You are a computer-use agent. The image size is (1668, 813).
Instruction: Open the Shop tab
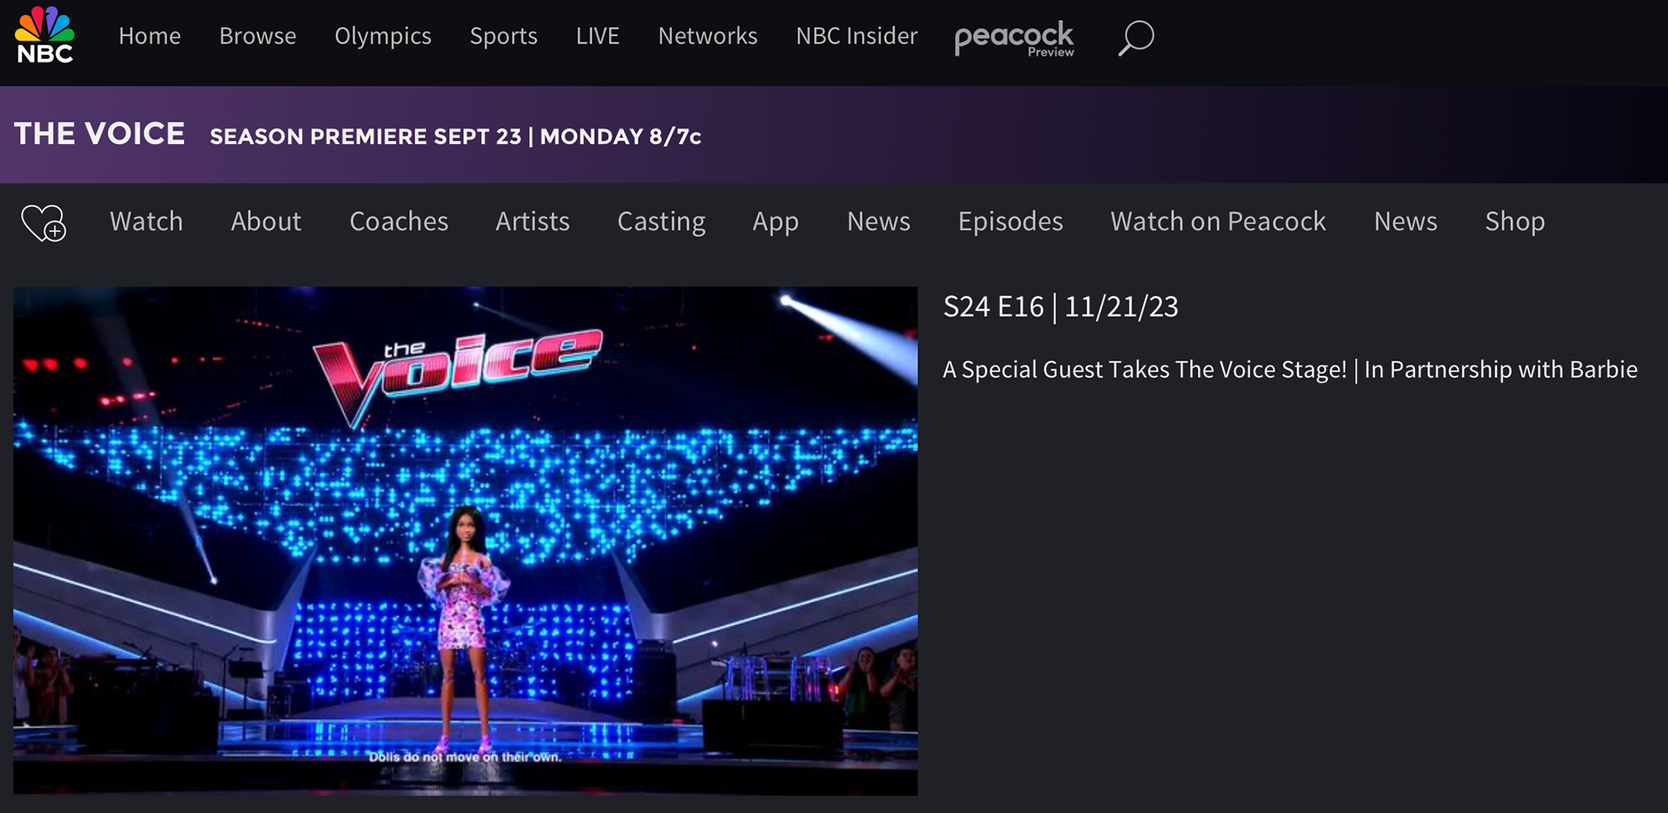click(1514, 222)
